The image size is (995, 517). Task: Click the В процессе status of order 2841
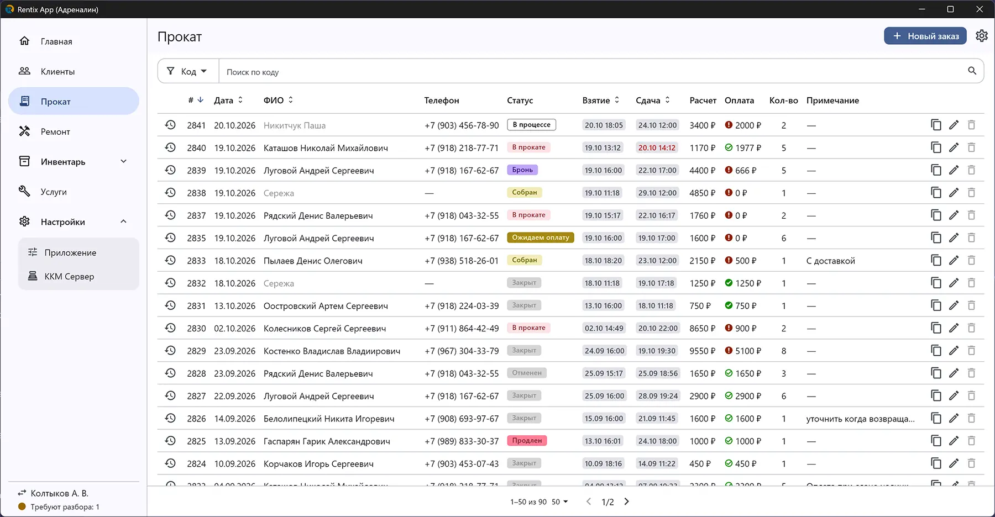(531, 125)
